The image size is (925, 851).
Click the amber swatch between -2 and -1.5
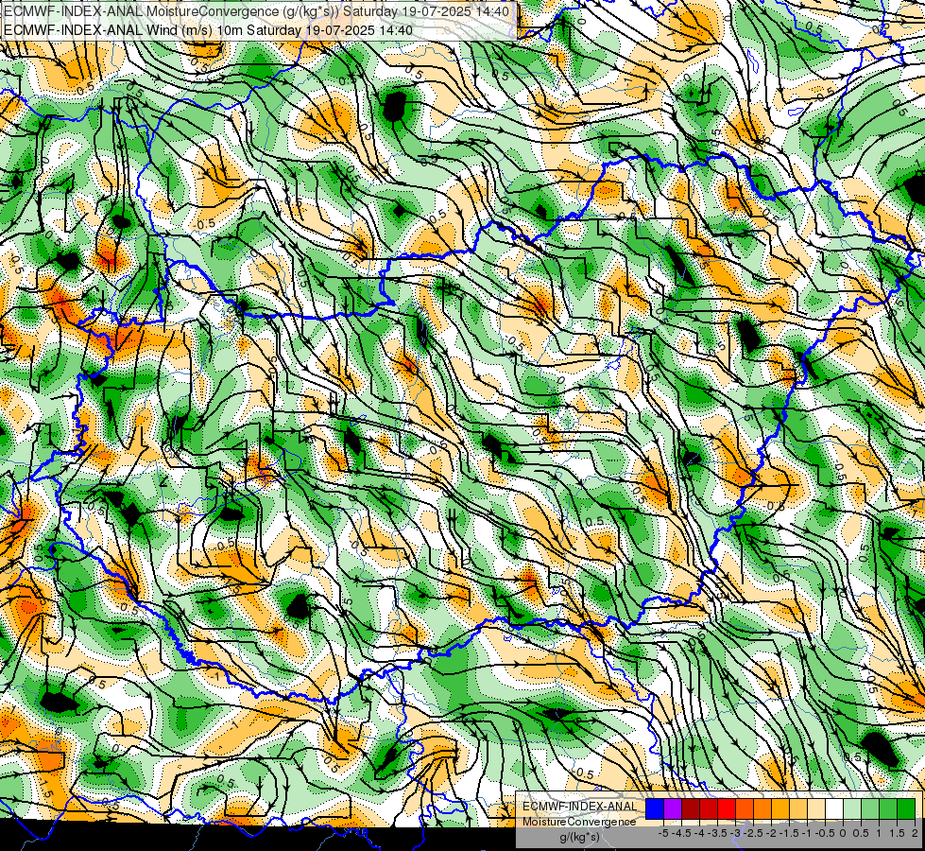pyautogui.click(x=780, y=808)
